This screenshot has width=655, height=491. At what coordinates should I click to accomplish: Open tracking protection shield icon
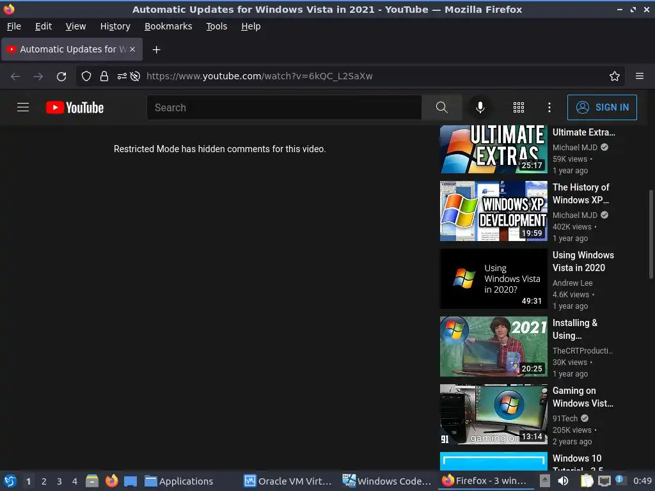coord(86,76)
